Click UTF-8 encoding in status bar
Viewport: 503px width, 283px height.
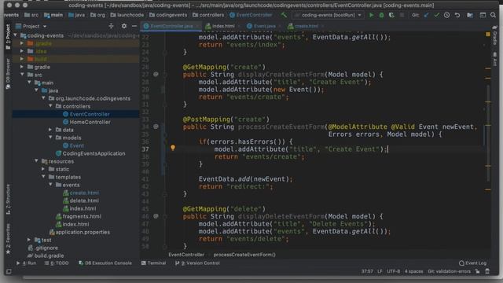click(x=393, y=271)
